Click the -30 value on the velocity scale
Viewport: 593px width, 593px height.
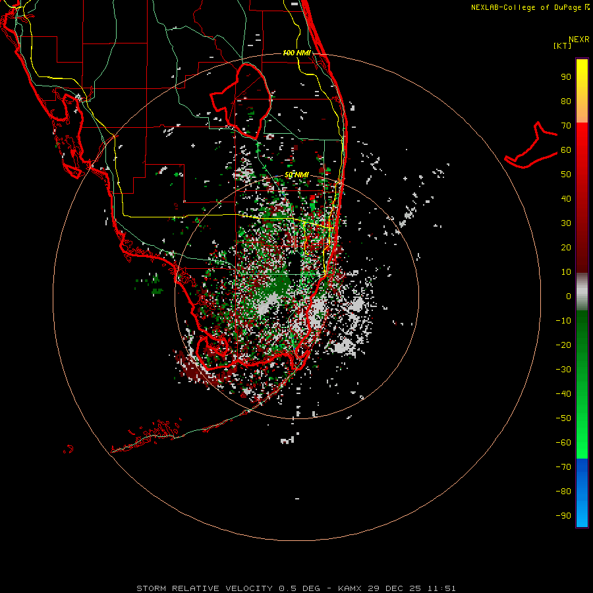point(563,370)
